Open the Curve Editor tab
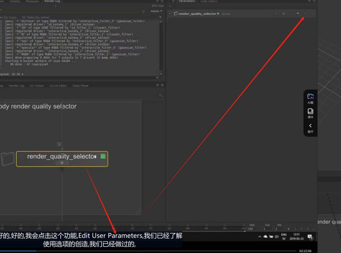The image size is (341, 253). click(58, 86)
